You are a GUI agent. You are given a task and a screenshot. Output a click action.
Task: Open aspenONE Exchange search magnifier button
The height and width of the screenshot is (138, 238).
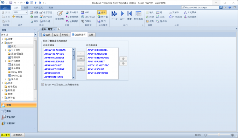pyautogui.click(x=221, y=7)
